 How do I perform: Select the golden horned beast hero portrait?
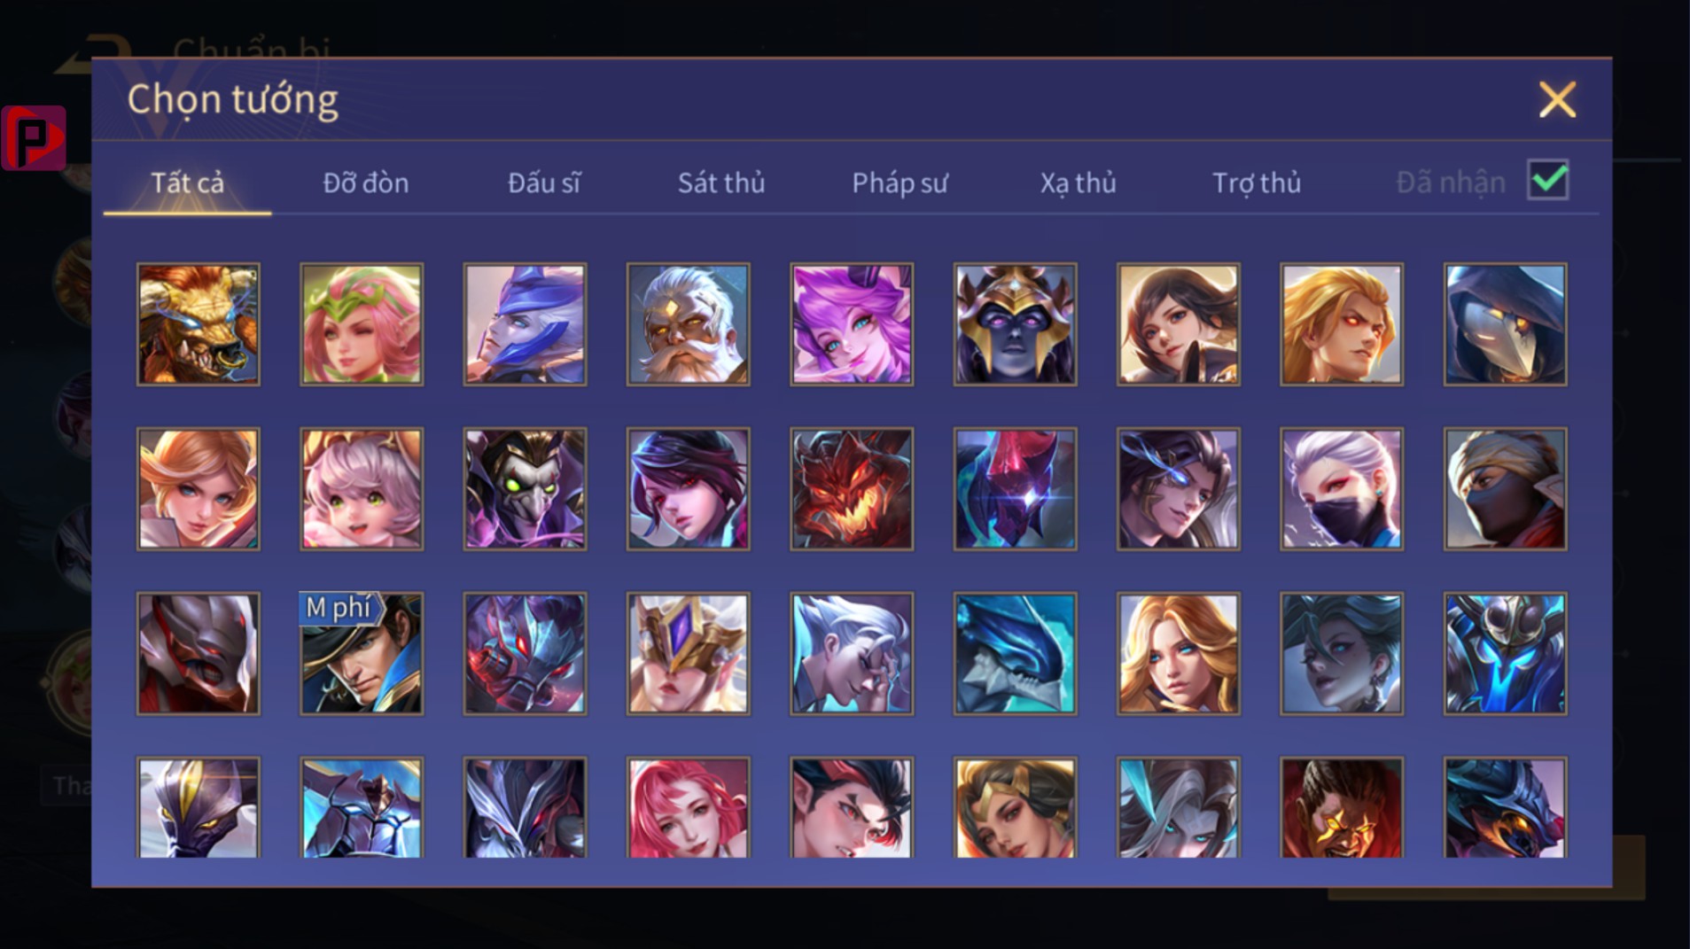[198, 324]
